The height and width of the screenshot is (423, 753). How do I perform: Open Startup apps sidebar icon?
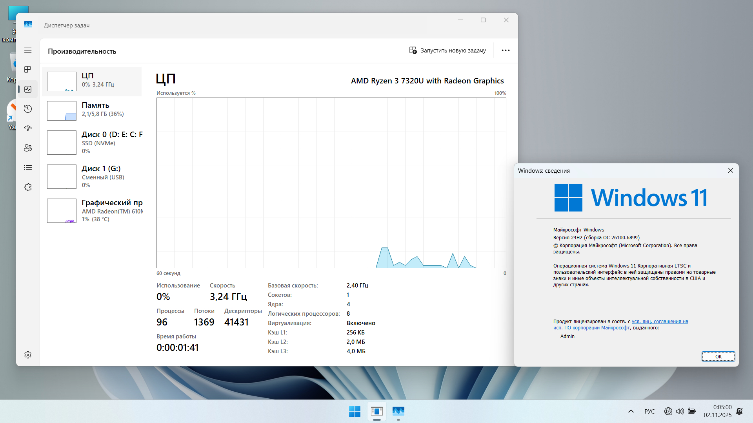(x=28, y=128)
